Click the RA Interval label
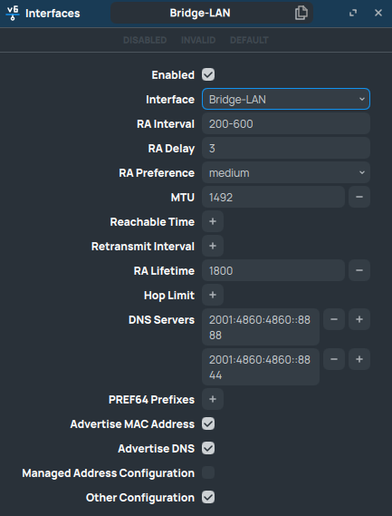Screen dimensions: 392x516 tap(166, 124)
